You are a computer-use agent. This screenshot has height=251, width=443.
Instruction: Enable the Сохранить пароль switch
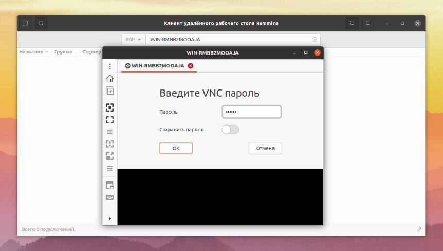click(230, 130)
